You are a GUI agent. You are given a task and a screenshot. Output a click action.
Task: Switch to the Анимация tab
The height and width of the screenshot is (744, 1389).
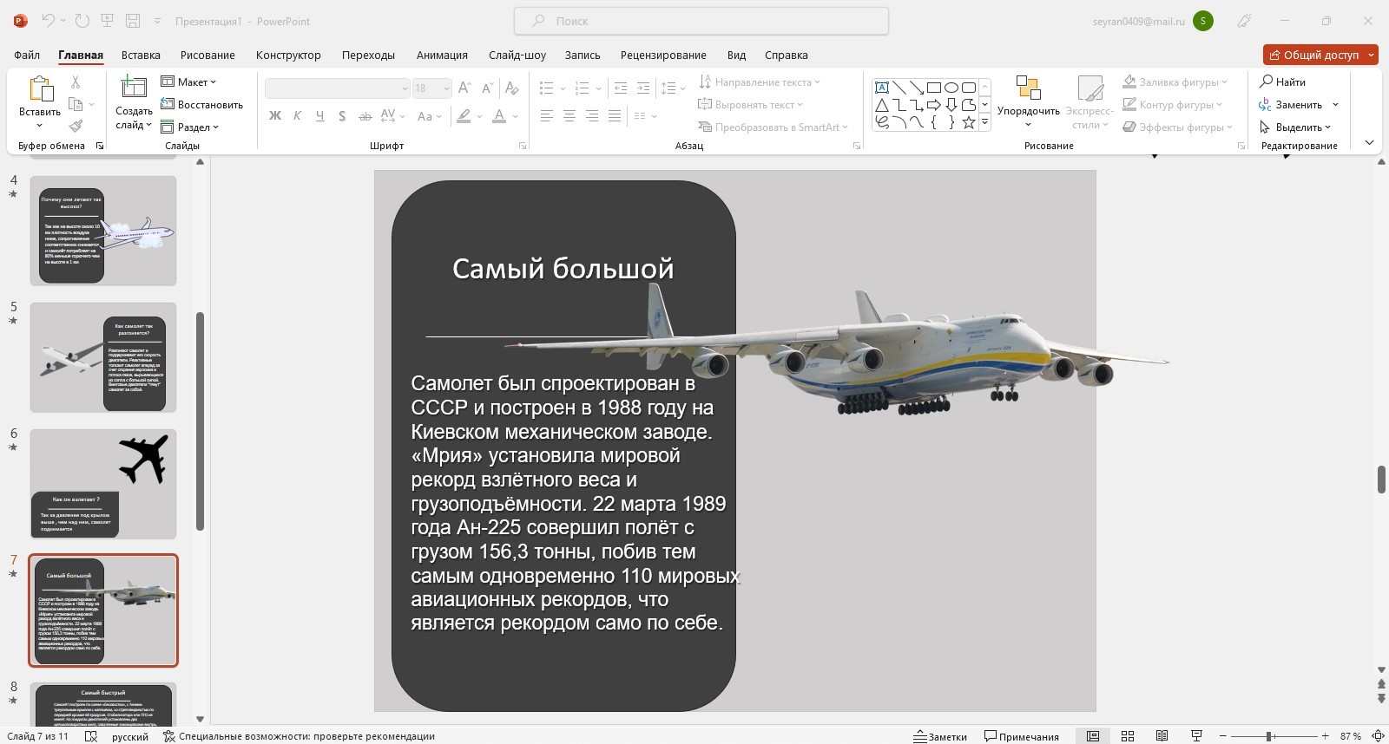pyautogui.click(x=442, y=55)
